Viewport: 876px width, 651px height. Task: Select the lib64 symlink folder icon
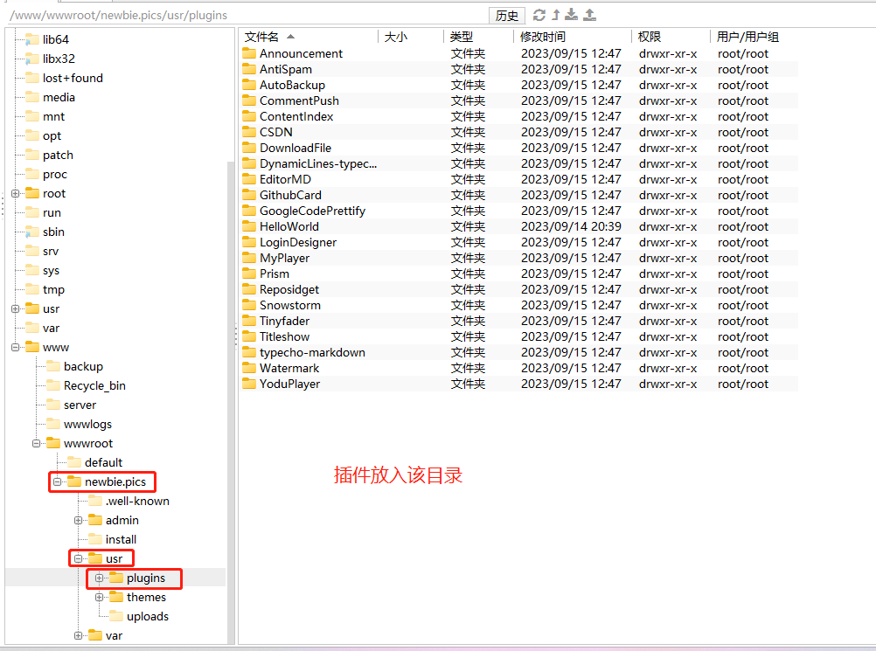(x=31, y=39)
